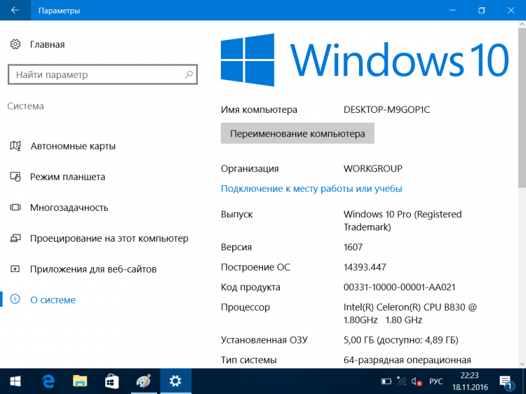Click the battery icon in system tray
Image resolution: width=526 pixels, height=394 pixels.
(387, 382)
